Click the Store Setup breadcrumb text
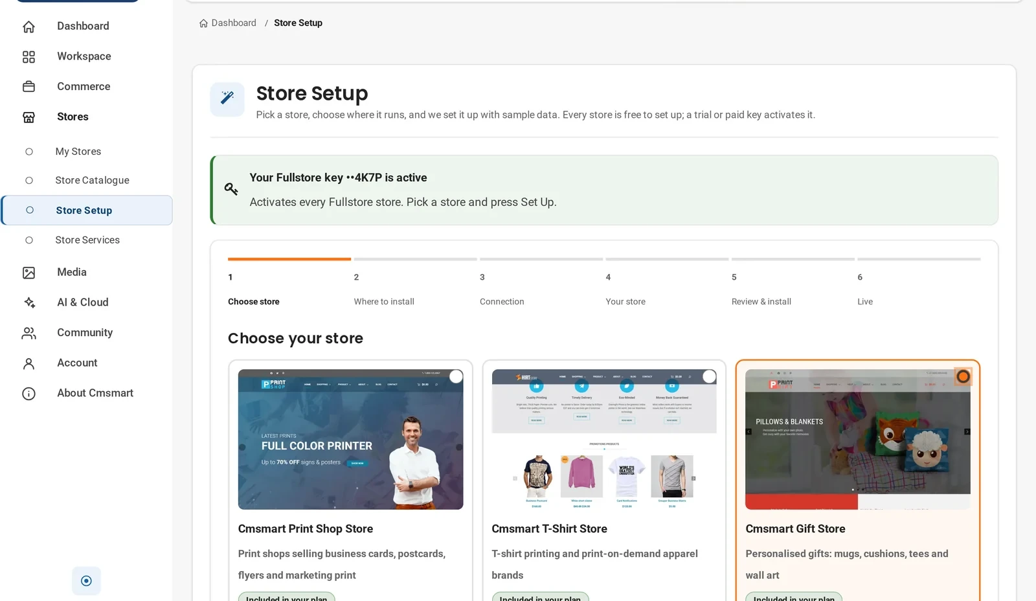 click(x=298, y=23)
